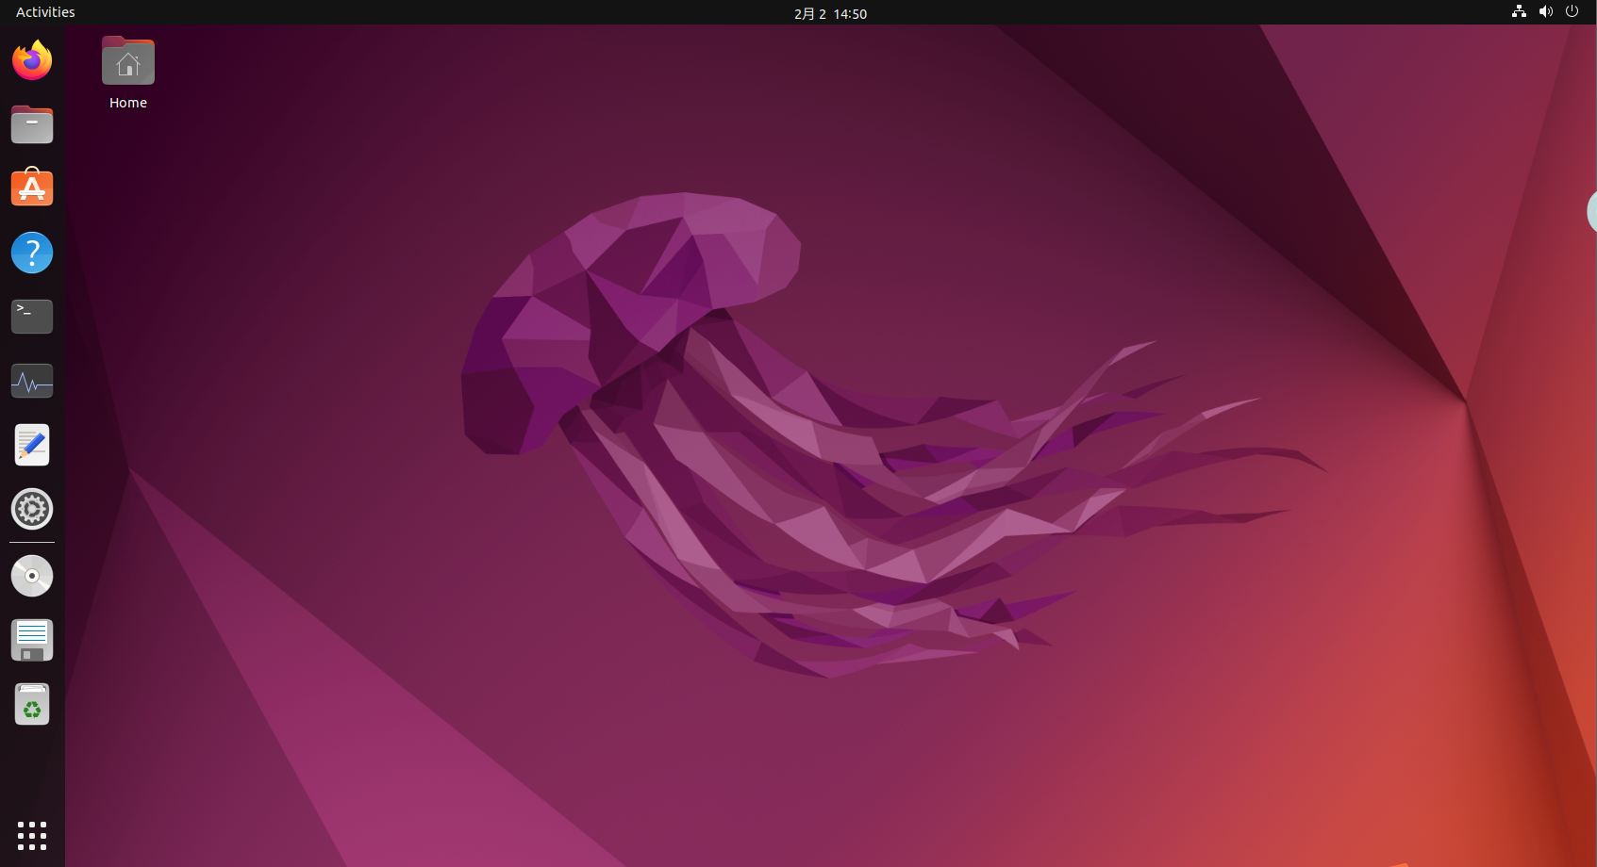Image resolution: width=1597 pixels, height=867 pixels.
Task: Select the Home folder desktop icon
Action: 128,61
